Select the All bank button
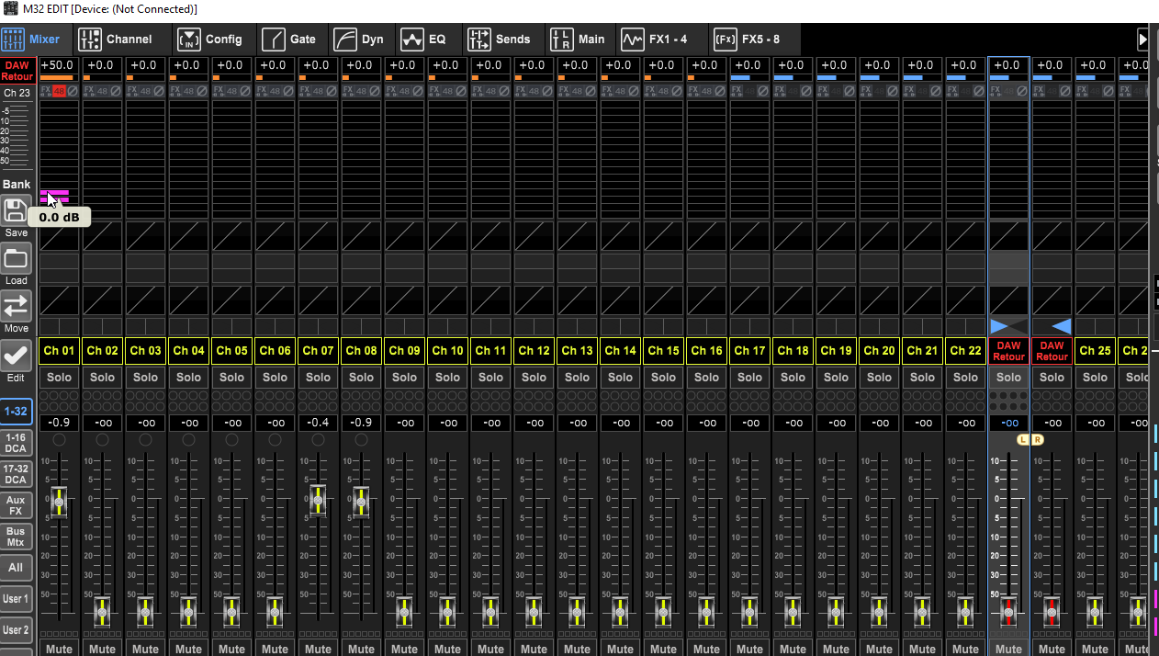 16,568
